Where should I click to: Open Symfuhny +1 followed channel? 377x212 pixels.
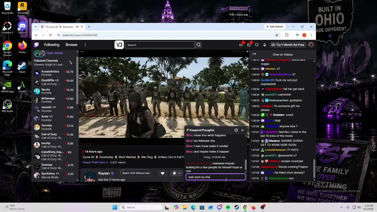coord(54,175)
